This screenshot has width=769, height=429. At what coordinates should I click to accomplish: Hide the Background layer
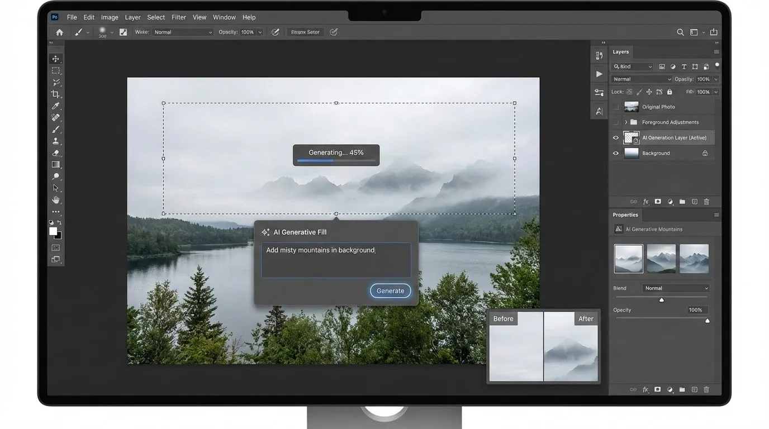click(x=615, y=152)
